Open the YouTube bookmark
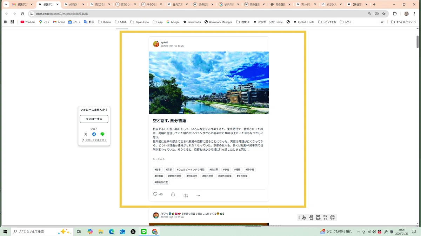 point(28,22)
